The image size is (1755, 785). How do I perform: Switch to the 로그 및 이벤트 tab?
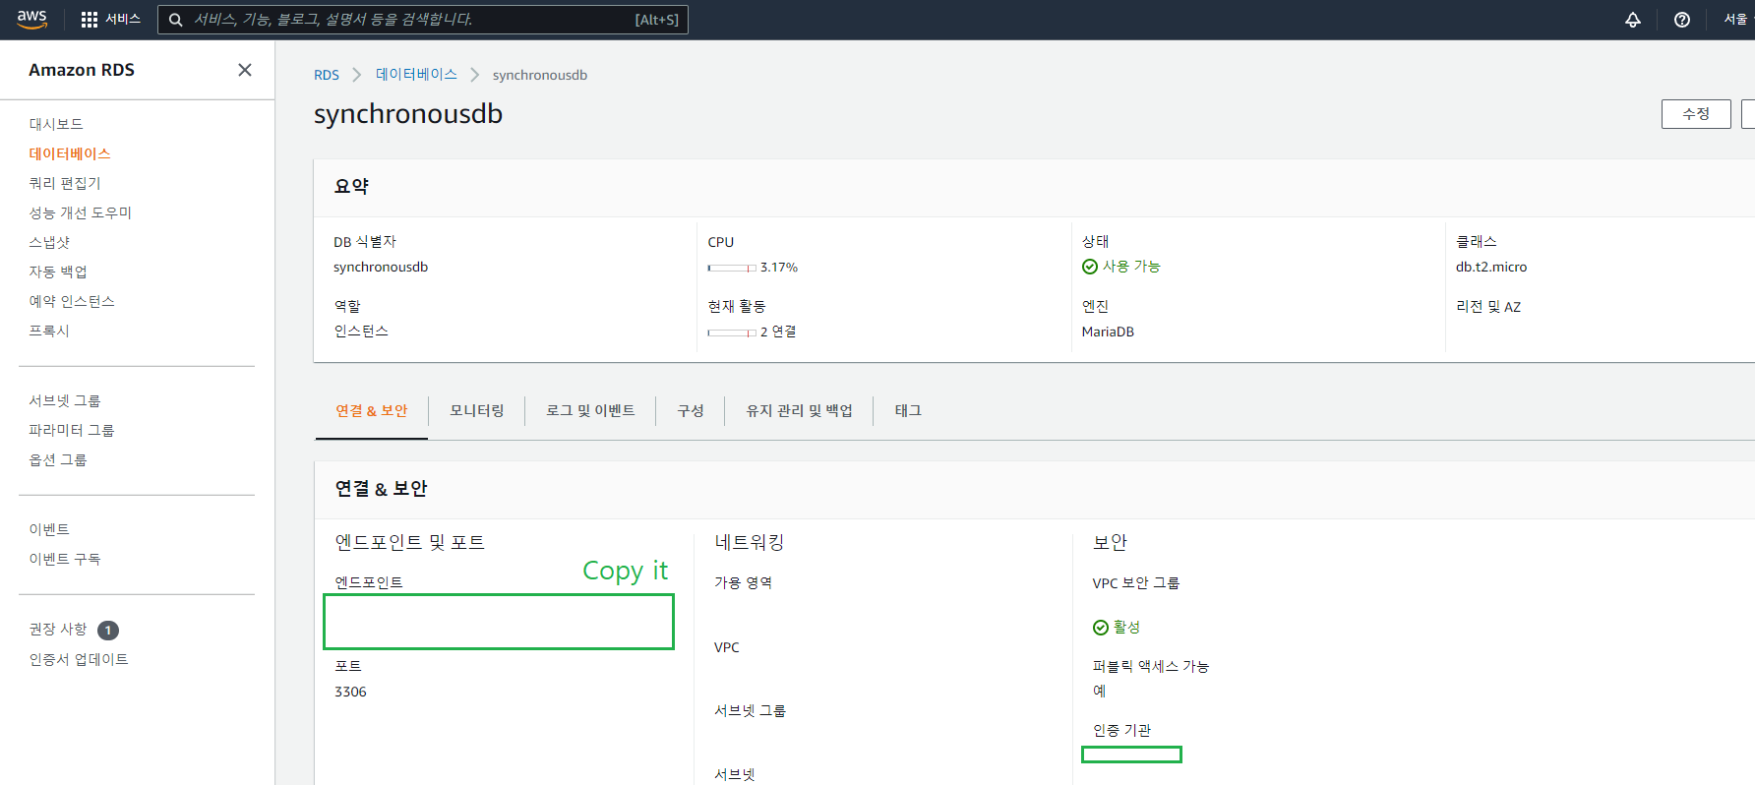pos(590,411)
